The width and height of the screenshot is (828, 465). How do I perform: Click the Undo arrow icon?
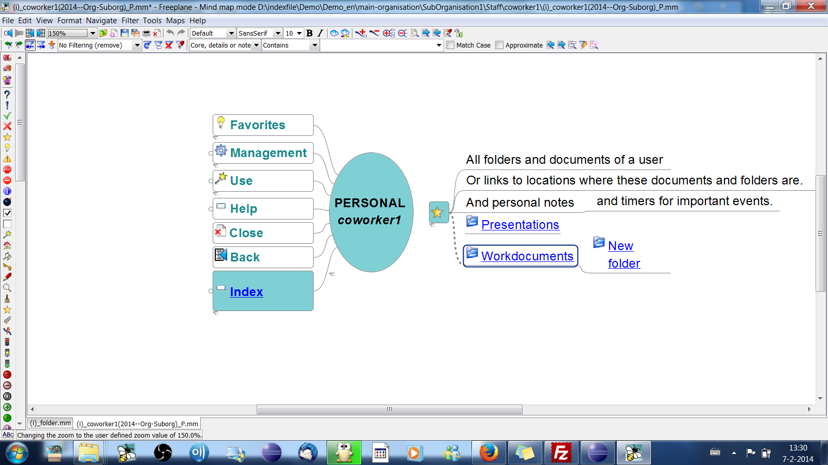pos(170,33)
